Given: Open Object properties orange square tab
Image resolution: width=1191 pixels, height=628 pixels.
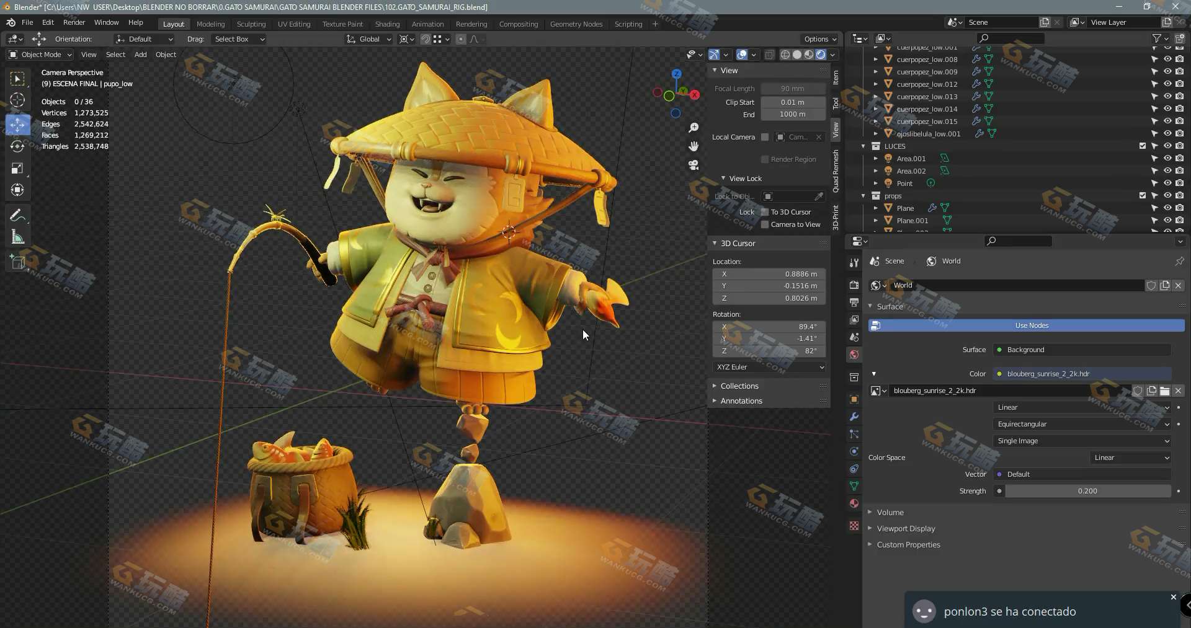Looking at the screenshot, I should tap(854, 399).
